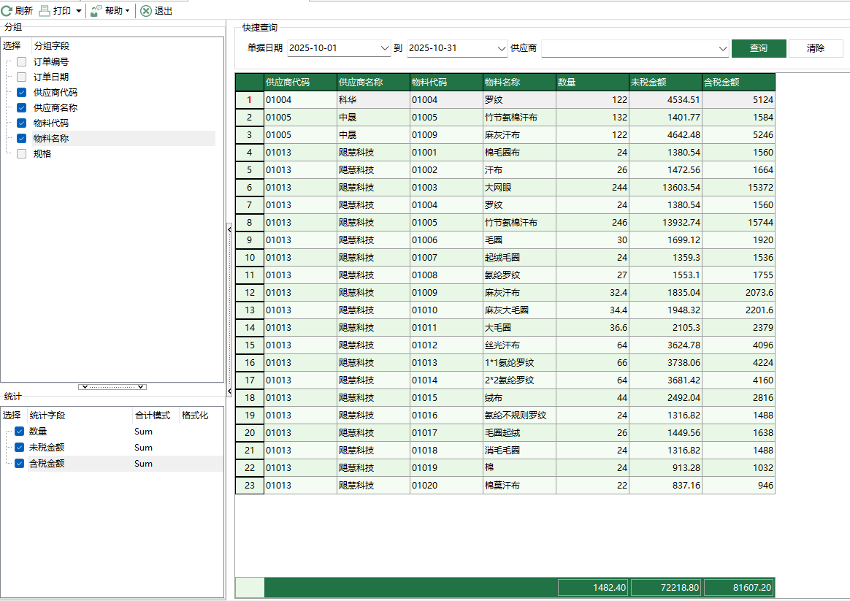
Task: Click the 帮助 help icon
Action: pos(96,11)
